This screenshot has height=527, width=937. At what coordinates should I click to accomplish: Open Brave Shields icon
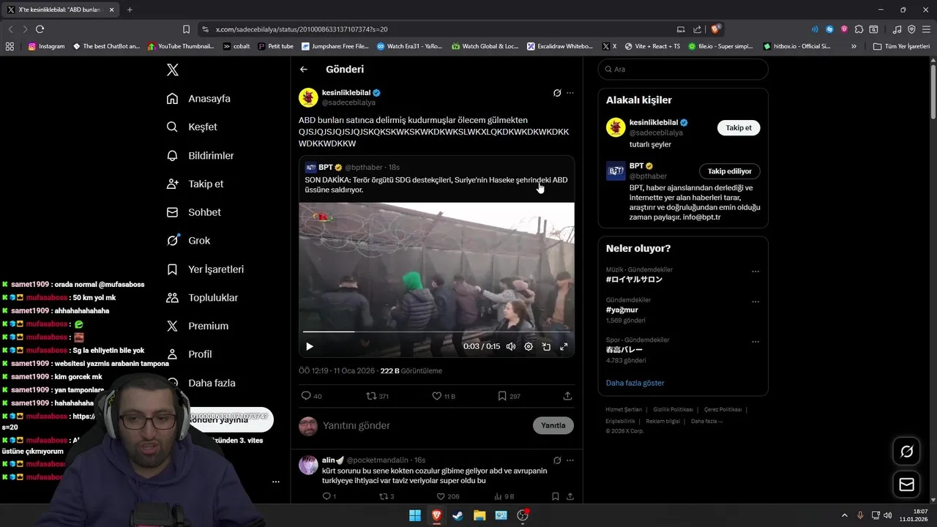pyautogui.click(x=716, y=29)
